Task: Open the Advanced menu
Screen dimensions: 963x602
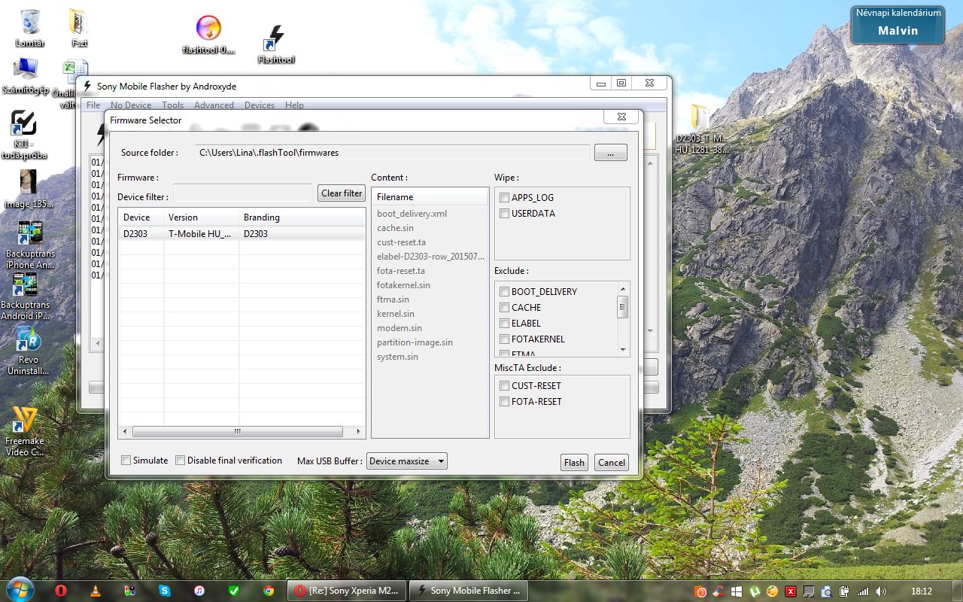Action: coord(214,105)
